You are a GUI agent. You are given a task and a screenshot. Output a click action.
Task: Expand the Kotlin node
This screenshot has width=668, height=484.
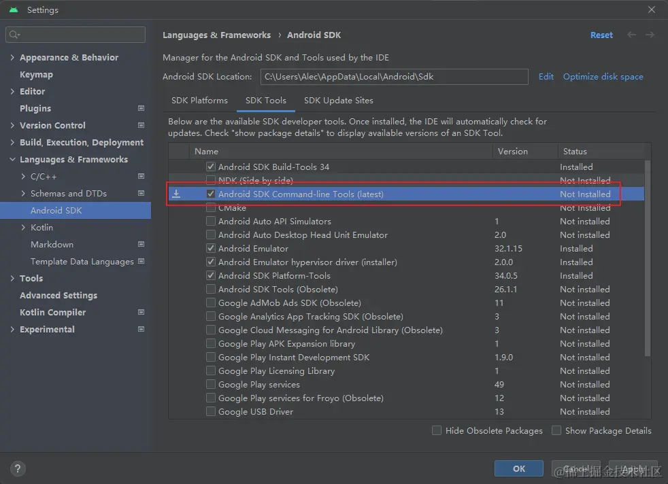[23, 228]
